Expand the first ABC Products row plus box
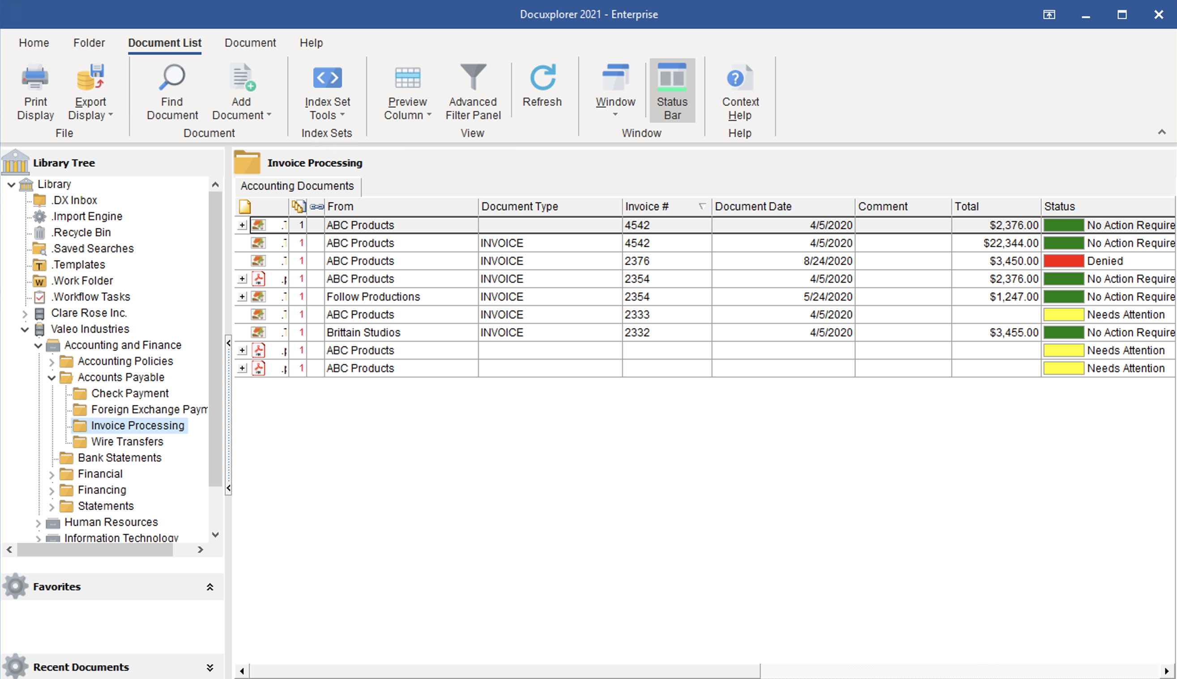 [242, 225]
